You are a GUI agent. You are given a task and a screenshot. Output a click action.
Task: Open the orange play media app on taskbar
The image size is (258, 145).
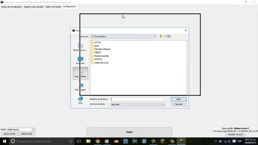[x=107, y=141]
